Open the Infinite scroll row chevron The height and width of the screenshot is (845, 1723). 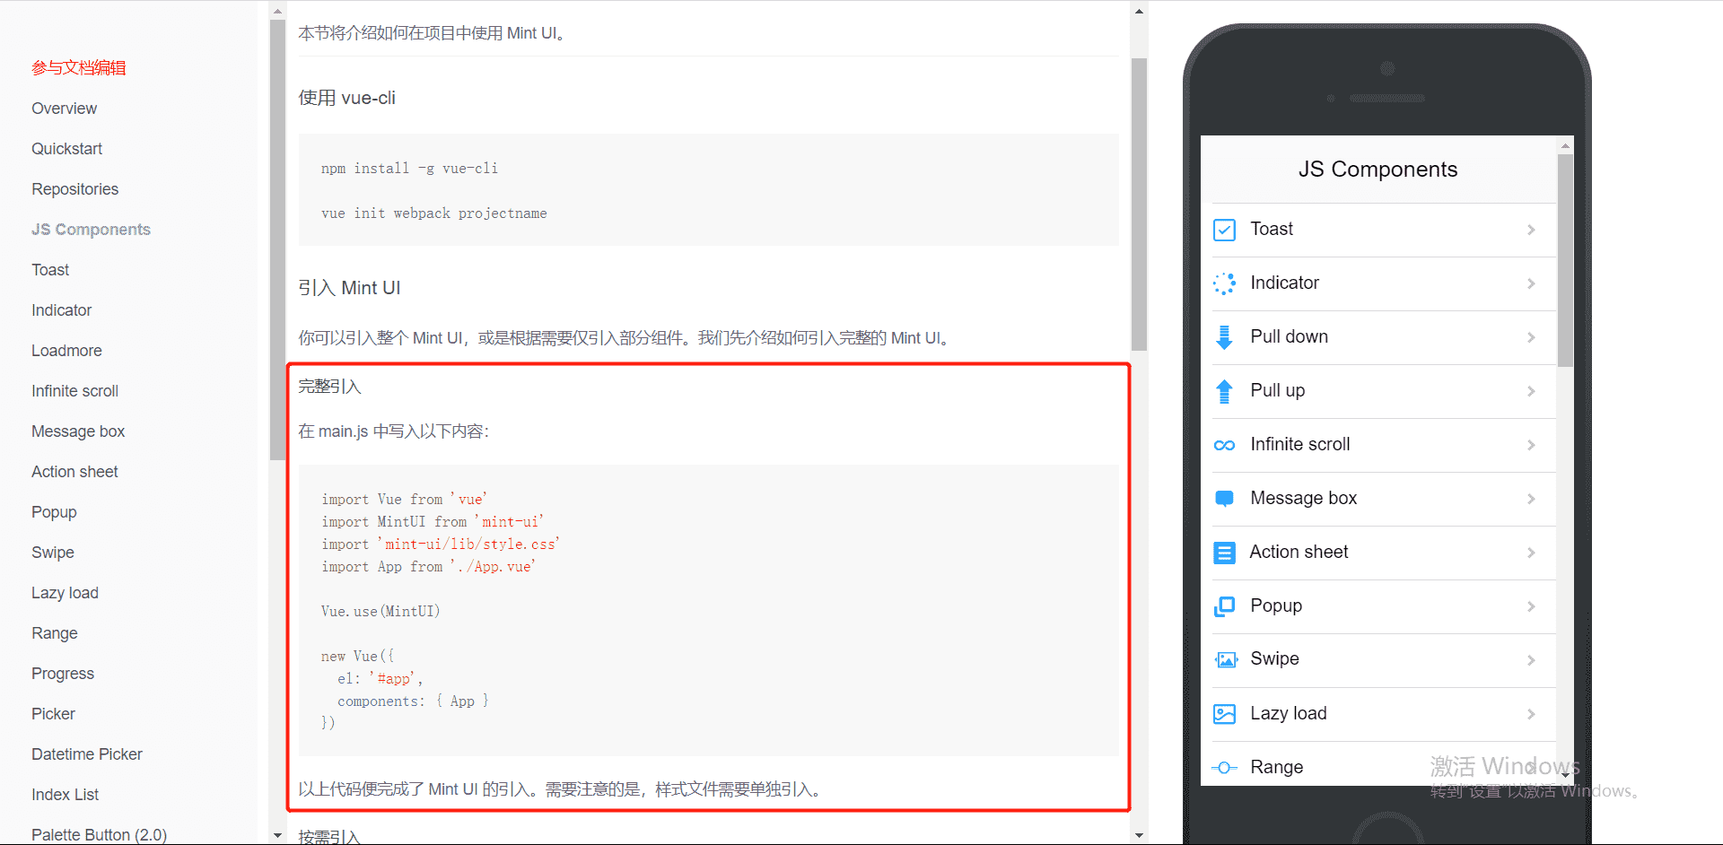pos(1531,445)
